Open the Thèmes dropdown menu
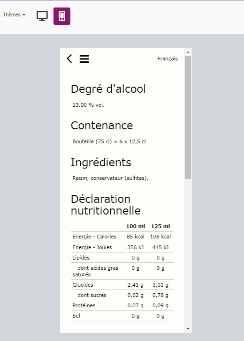 [x=14, y=15]
